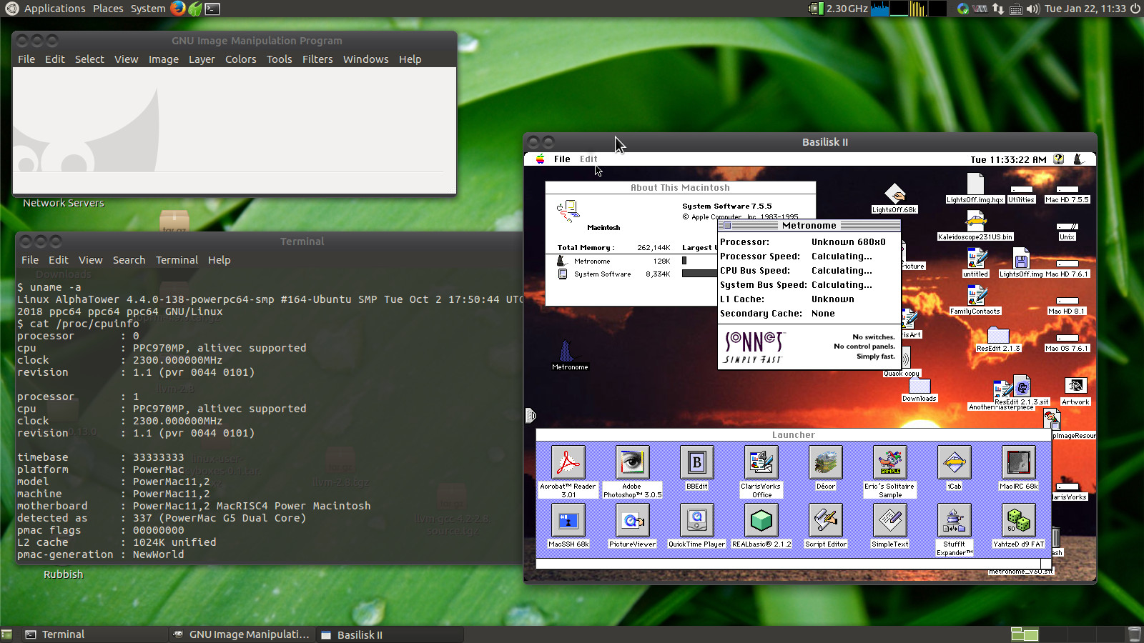
Task: Click the Sonnet Simply Fast logo
Action: pyautogui.click(x=754, y=347)
